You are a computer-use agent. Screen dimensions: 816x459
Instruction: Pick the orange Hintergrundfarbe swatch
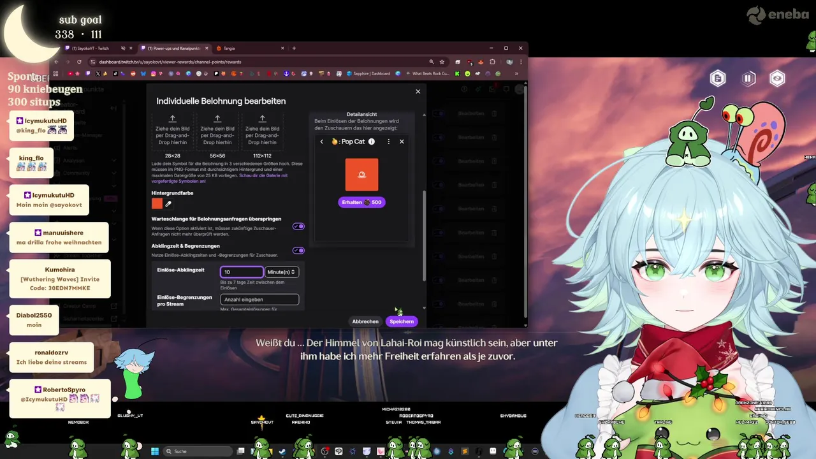pos(157,204)
